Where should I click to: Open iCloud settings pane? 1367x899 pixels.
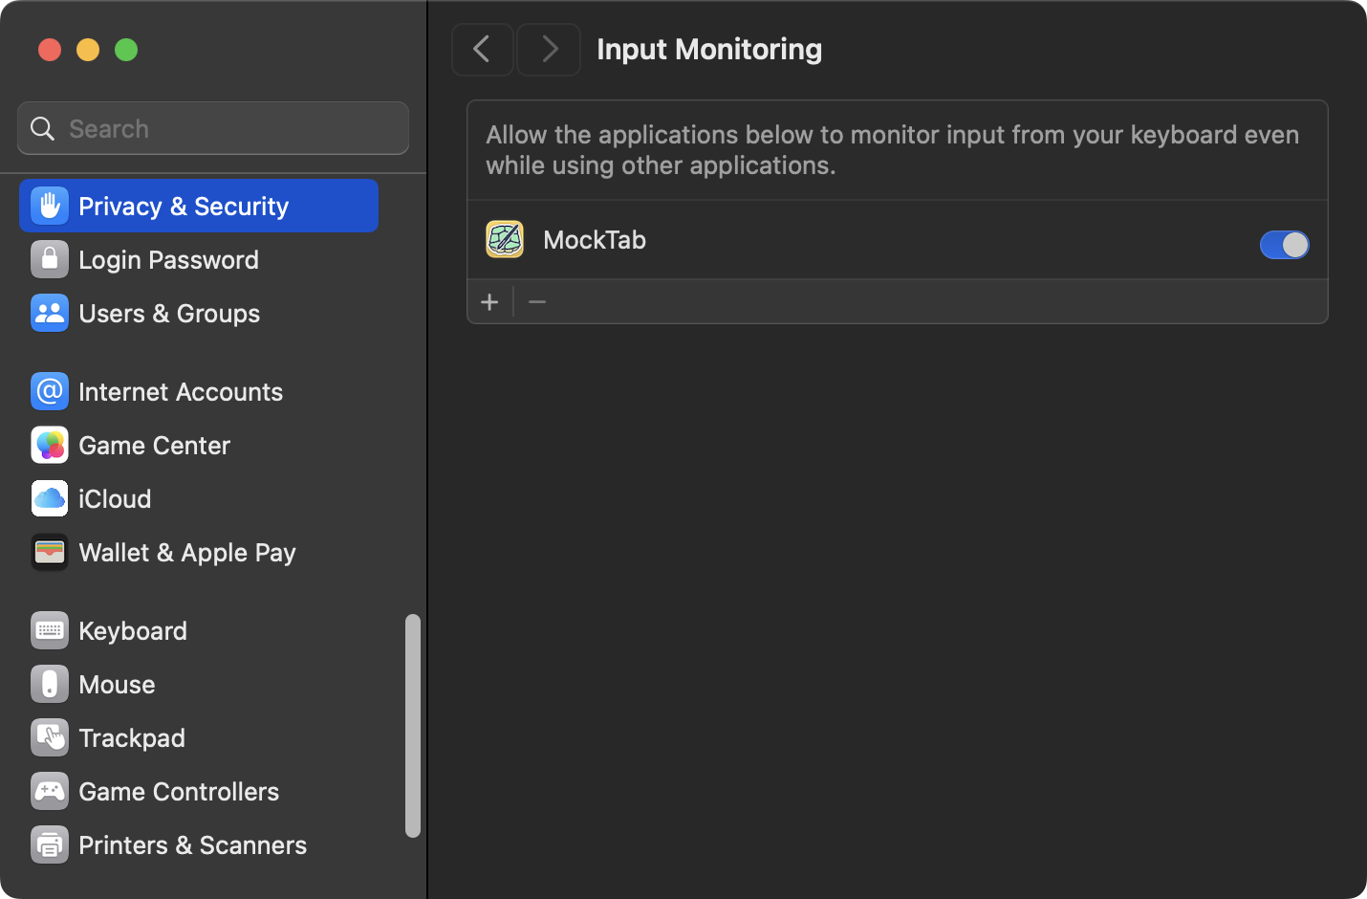pyautogui.click(x=199, y=498)
